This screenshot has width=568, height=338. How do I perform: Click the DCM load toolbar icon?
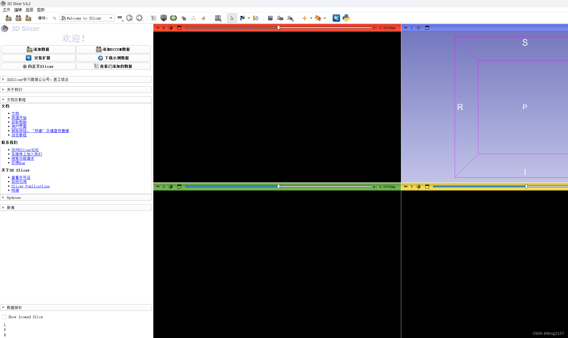coord(18,18)
